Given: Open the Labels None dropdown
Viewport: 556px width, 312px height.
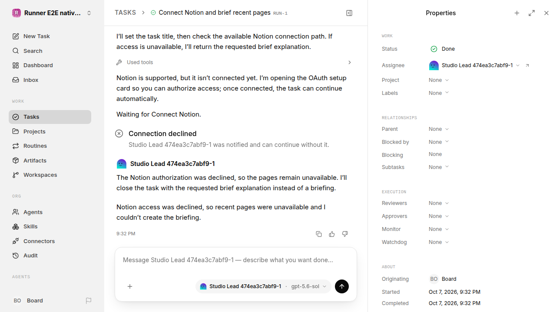Looking at the screenshot, I should (x=439, y=93).
